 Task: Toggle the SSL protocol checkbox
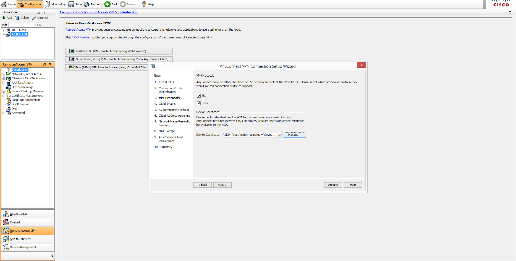tap(199, 96)
